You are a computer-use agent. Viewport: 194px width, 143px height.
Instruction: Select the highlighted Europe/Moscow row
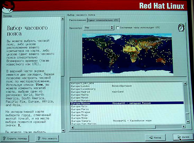[127, 103]
